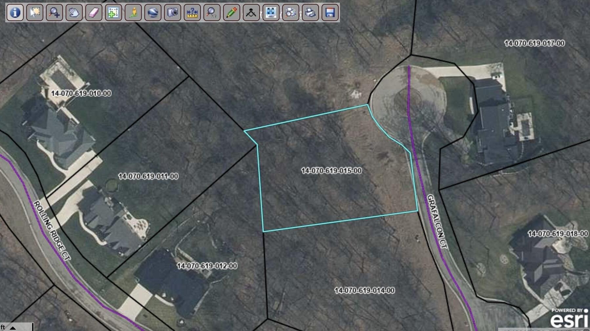
Task: Click the eraser clear selection tool
Action: pyautogui.click(x=94, y=12)
